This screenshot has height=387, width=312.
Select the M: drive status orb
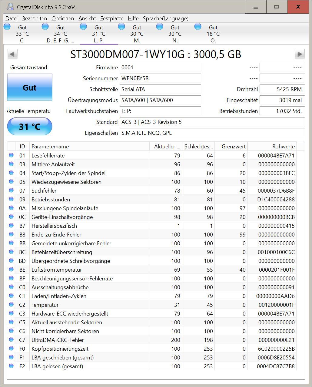click(121, 27)
